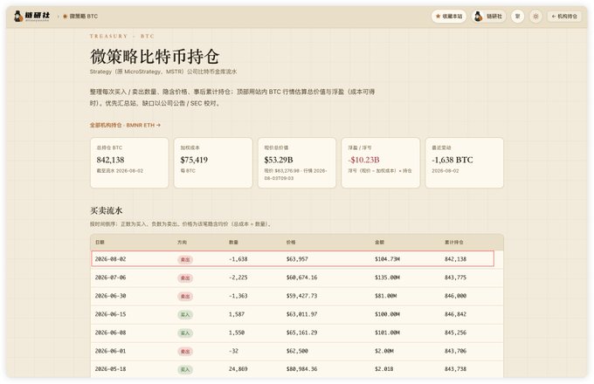This screenshot has height=384, width=594.
Task: Click the $63,957 price cell
Action: [x=297, y=259]
